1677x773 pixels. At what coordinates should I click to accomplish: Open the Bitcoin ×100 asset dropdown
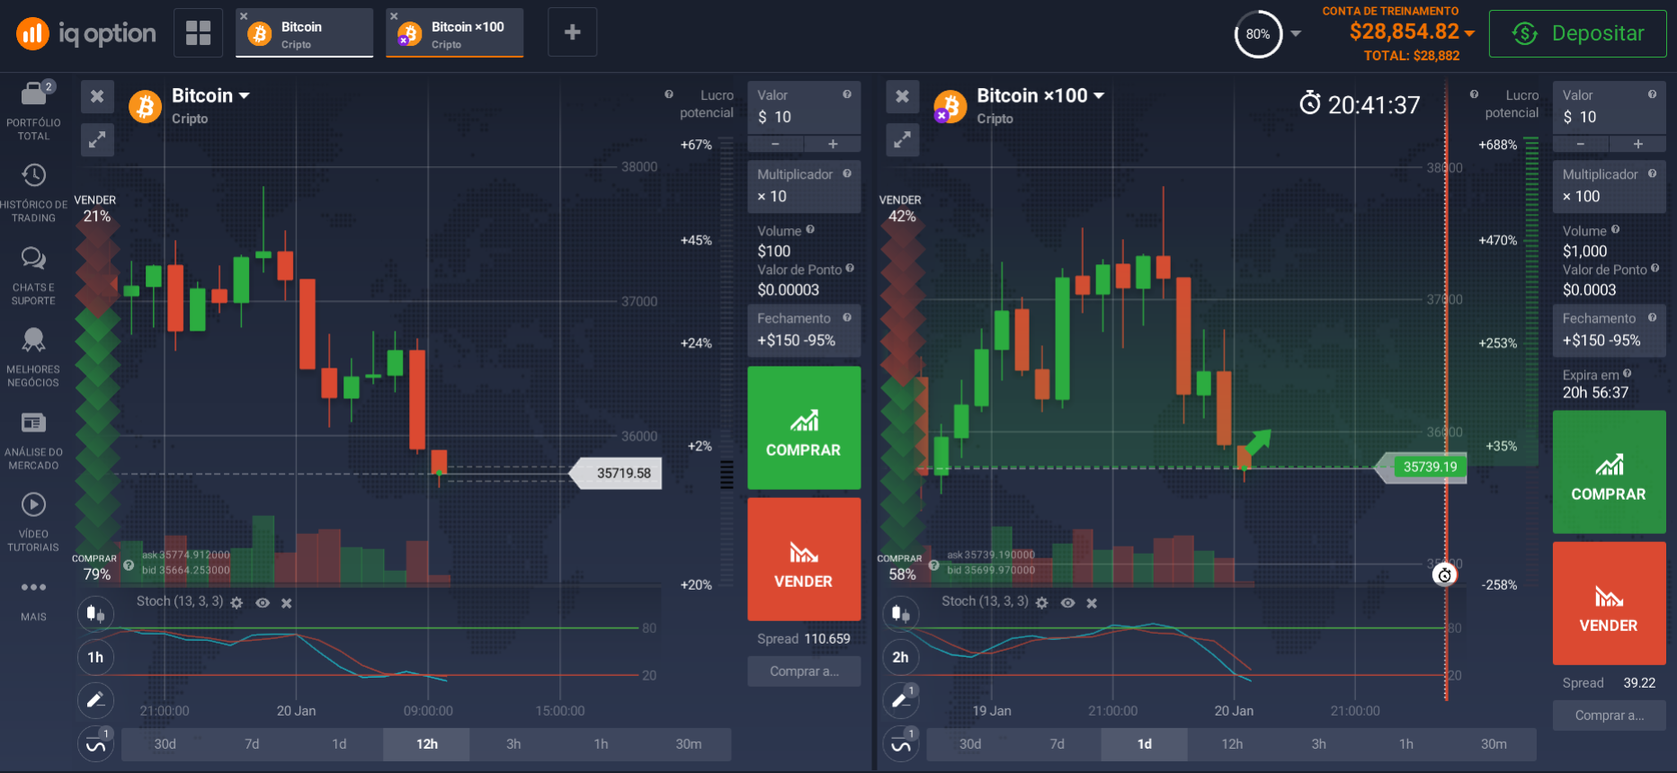click(1040, 95)
